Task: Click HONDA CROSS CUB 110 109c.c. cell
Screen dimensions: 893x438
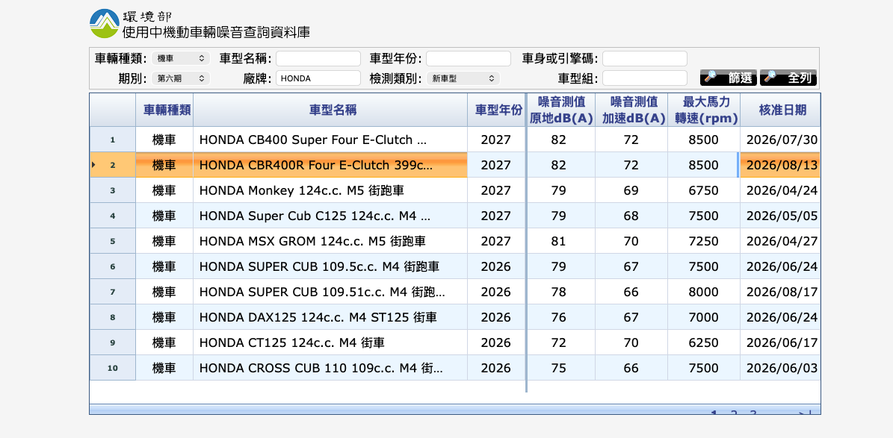Action: point(330,368)
